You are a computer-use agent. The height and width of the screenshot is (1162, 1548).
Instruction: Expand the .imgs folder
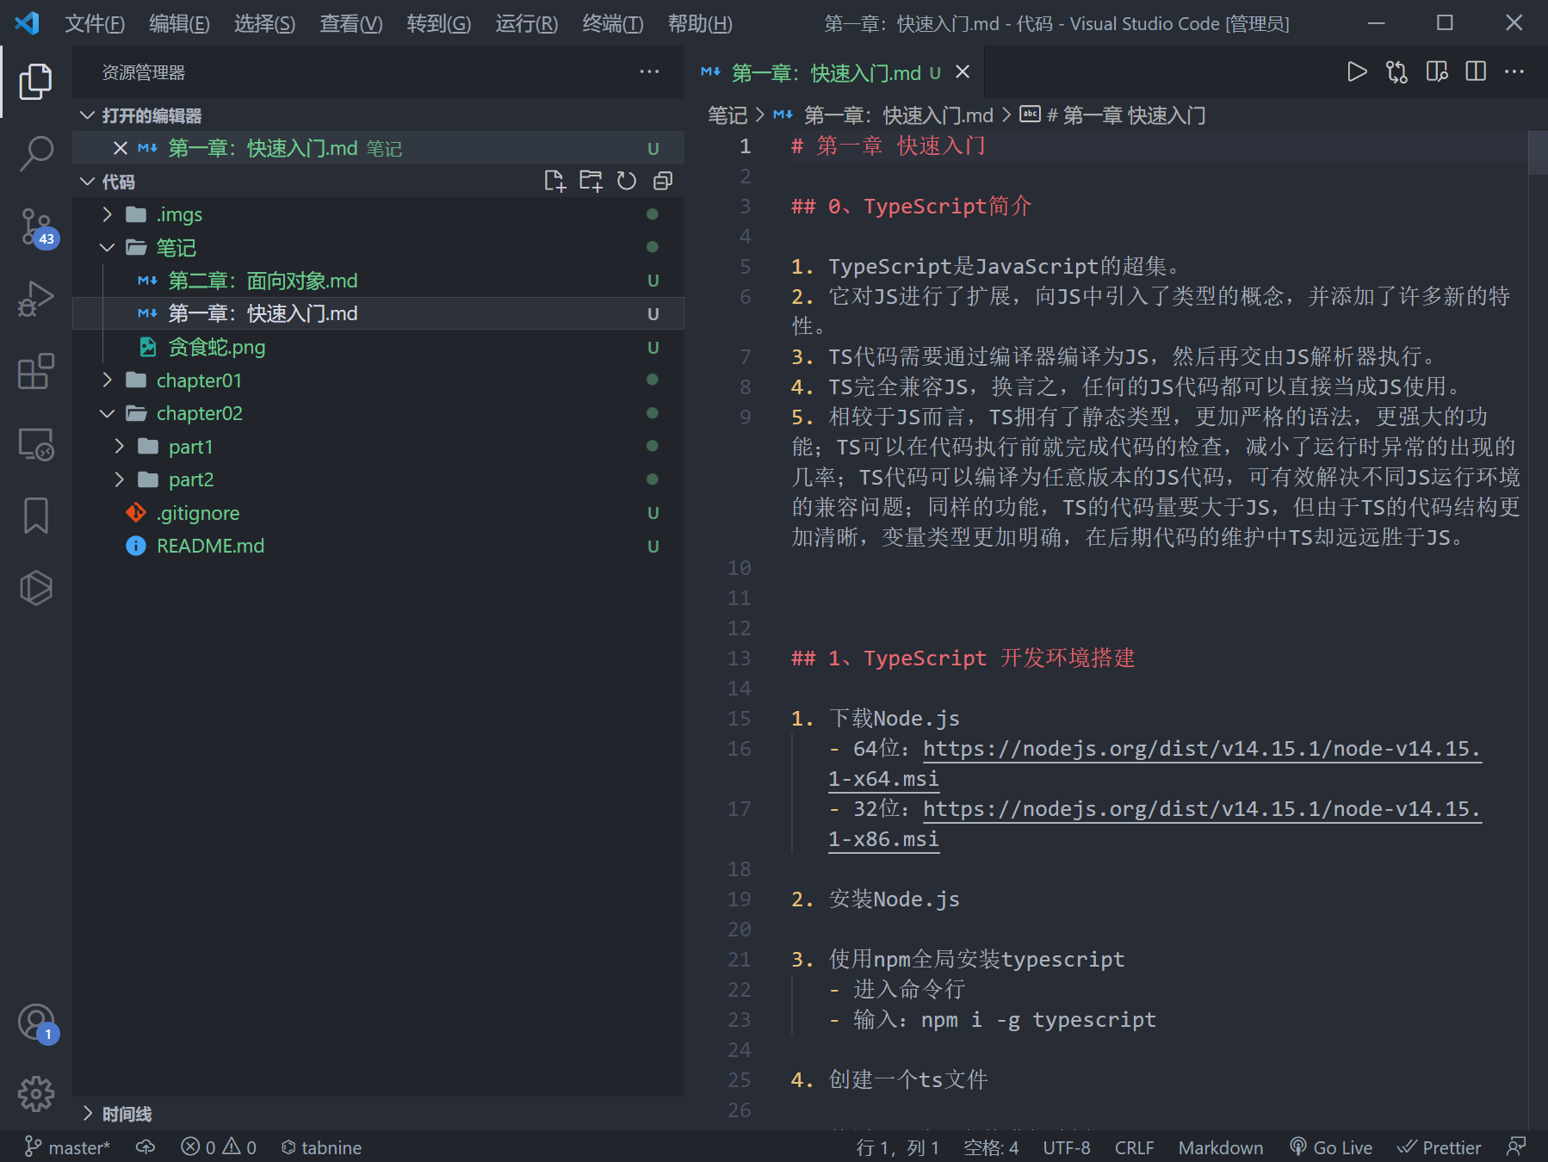point(379,214)
